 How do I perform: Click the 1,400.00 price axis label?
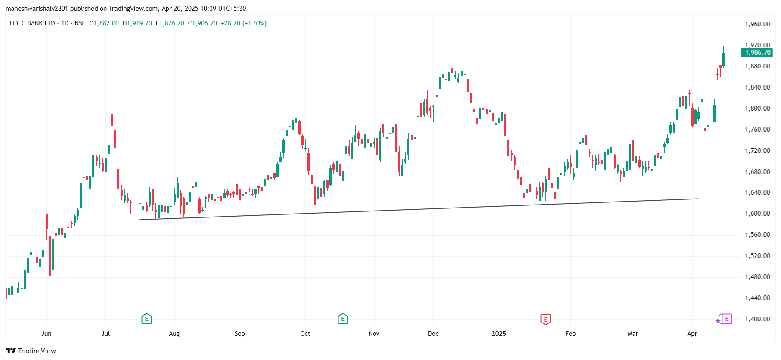point(757,319)
